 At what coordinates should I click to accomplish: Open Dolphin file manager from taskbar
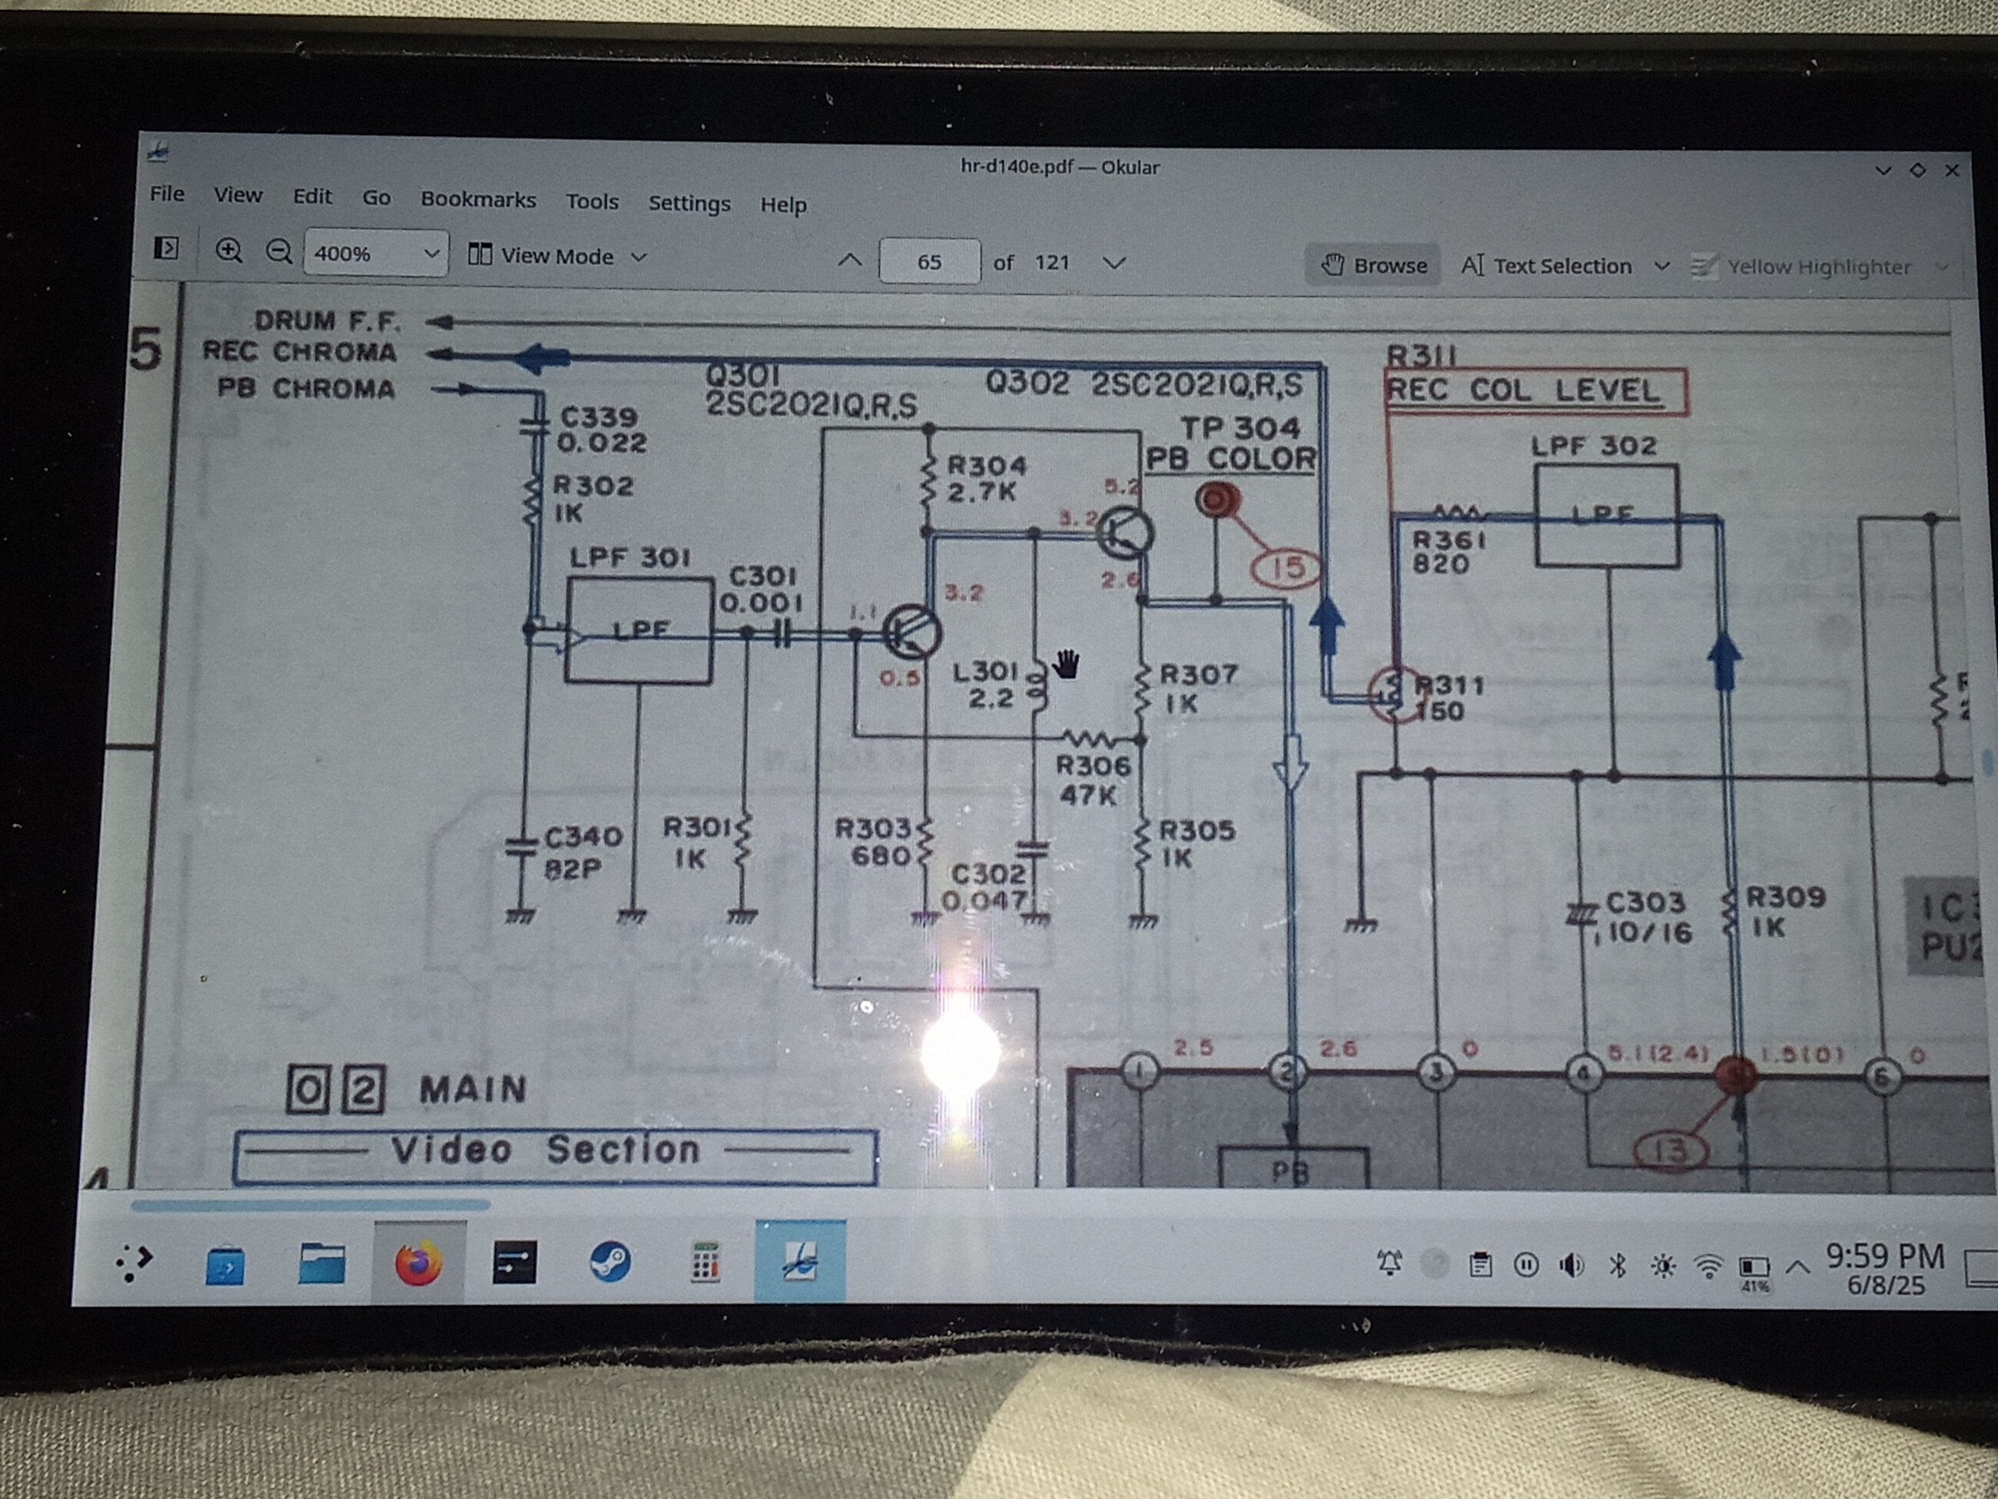(x=321, y=1262)
